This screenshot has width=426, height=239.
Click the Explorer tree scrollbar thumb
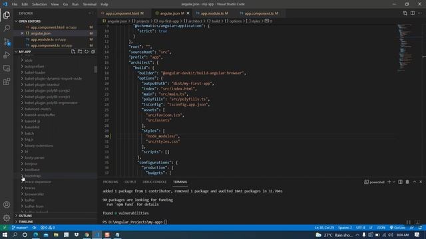click(x=95, y=69)
